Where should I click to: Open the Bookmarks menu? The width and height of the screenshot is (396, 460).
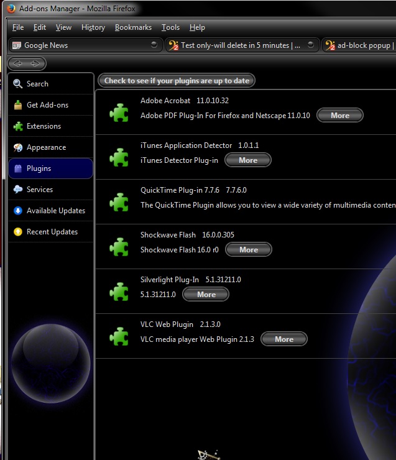133,27
